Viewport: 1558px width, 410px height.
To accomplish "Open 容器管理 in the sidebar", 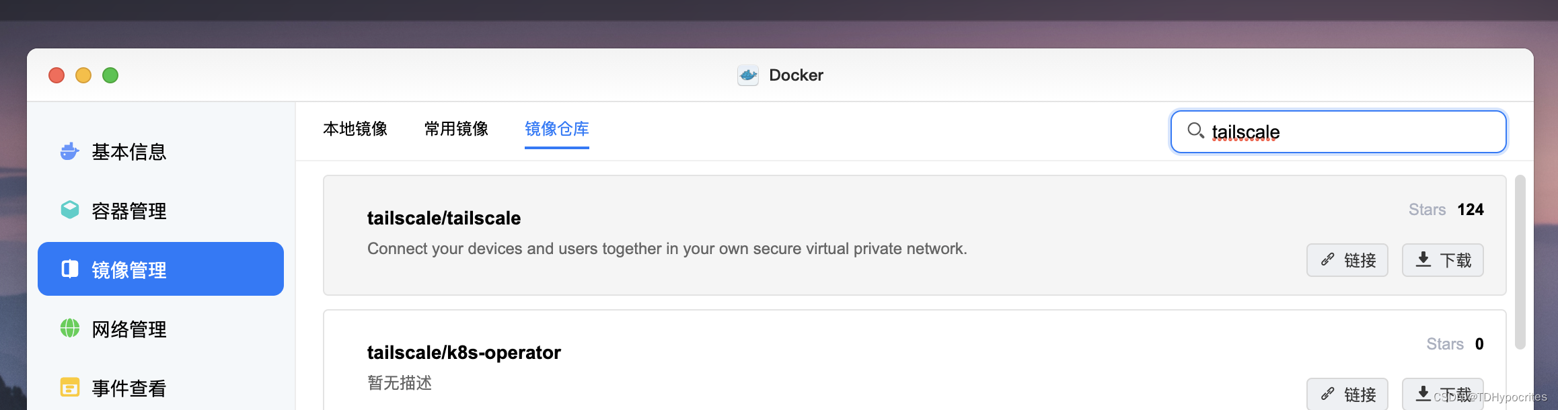I will pos(160,211).
